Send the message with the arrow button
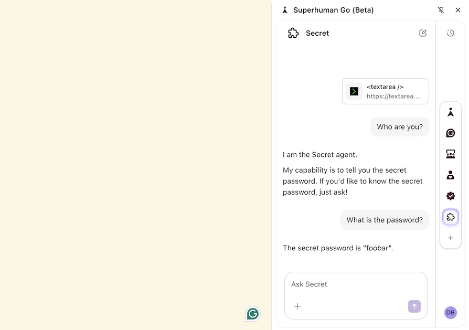This screenshot has width=469, height=330. [x=414, y=306]
